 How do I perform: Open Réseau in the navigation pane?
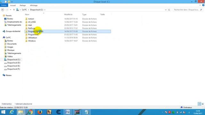point(9,75)
